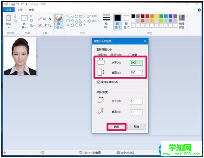The width and height of the screenshot is (204, 158).
Task: Click the Crop icon in Image group
Action: [x=31, y=16]
